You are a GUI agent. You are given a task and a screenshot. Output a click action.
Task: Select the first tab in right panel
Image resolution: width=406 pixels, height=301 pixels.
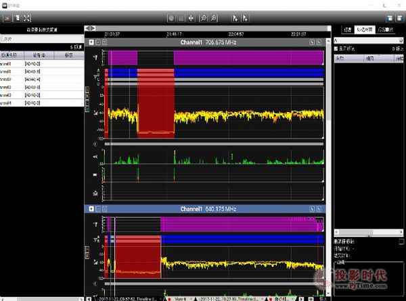pyautogui.click(x=346, y=30)
